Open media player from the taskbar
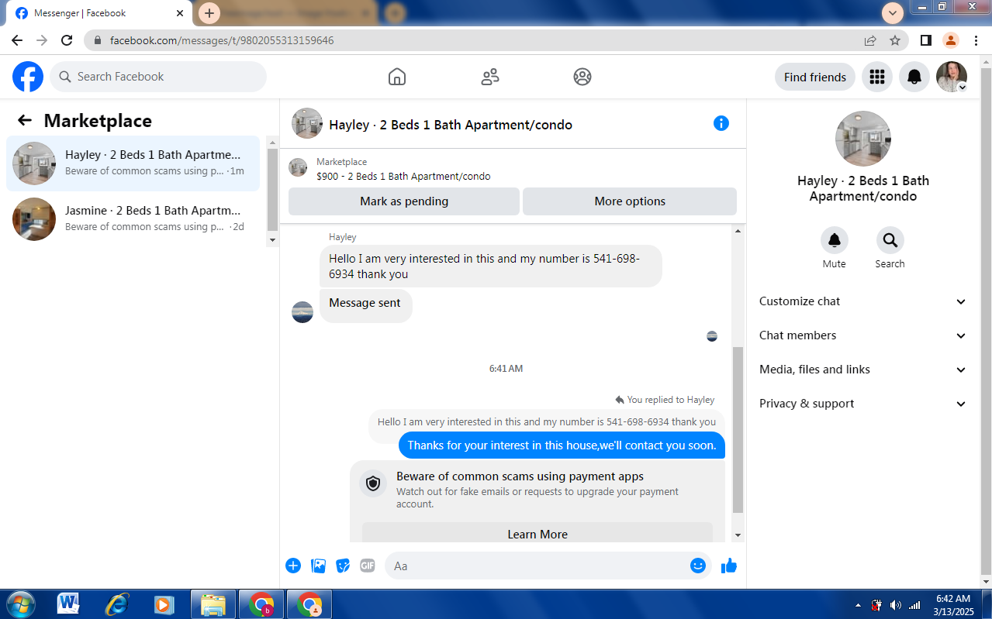This screenshot has height=619, width=992. click(164, 604)
